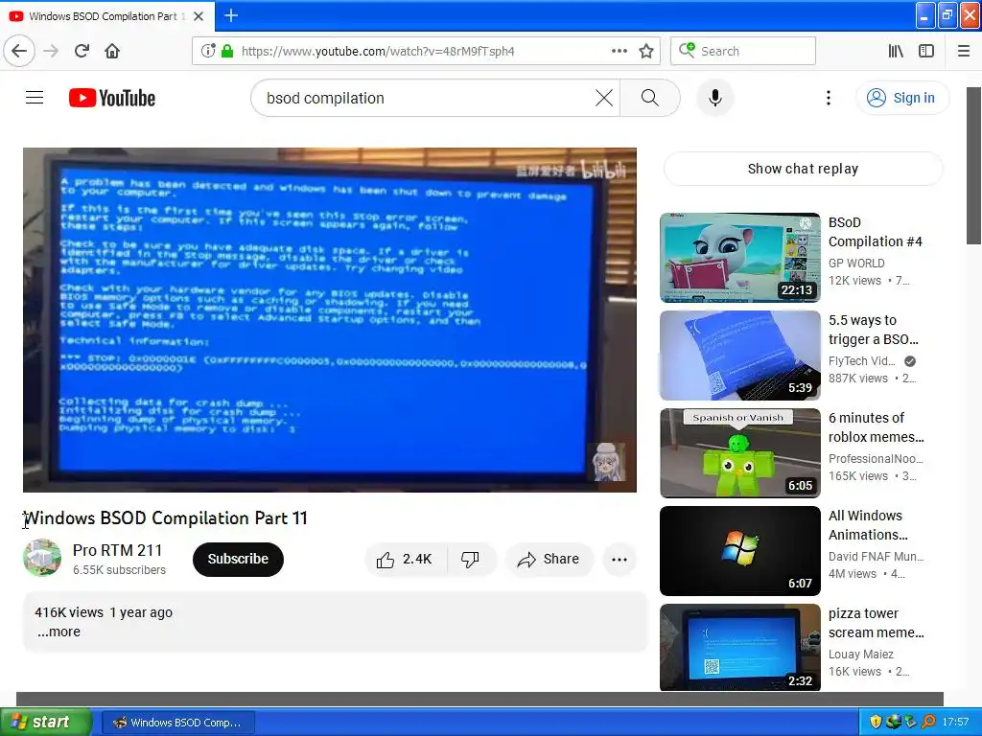982x736 pixels.
Task: Dislike the video with thumbs-down icon
Action: click(x=470, y=559)
